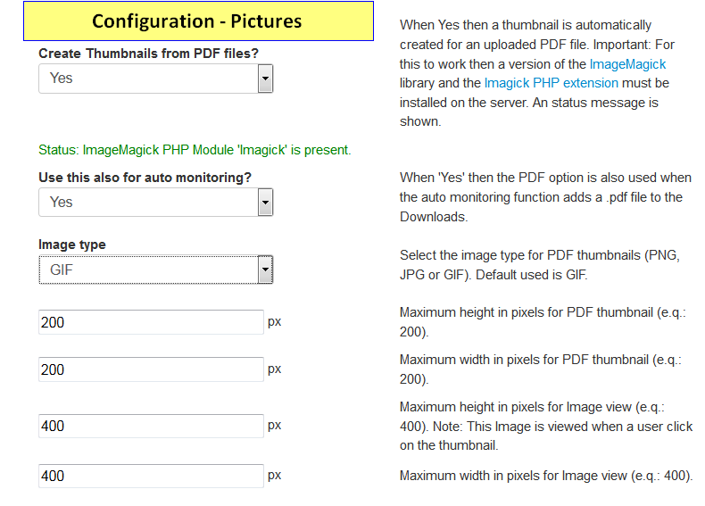Click the Configuration - Pictures header
The image size is (705, 506).
198,21
